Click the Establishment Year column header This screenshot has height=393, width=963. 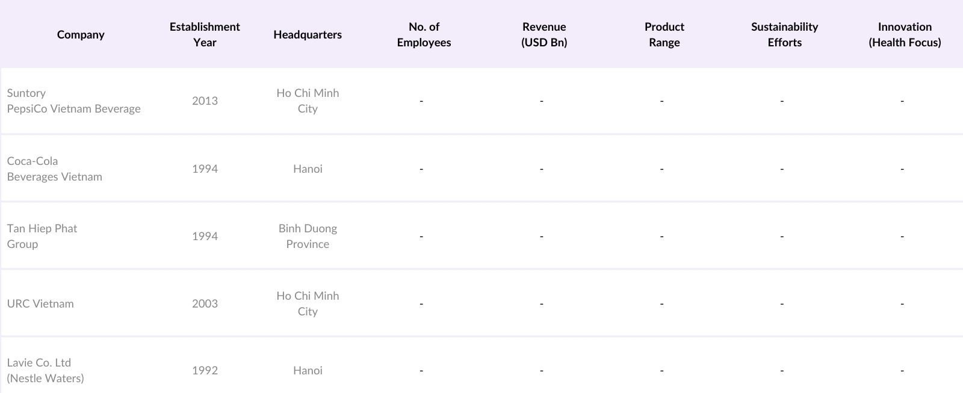pyautogui.click(x=205, y=34)
